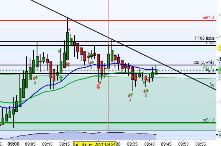The image size is (221, 146).
Task: Click the mS1 J support label
Action: coord(208,120)
